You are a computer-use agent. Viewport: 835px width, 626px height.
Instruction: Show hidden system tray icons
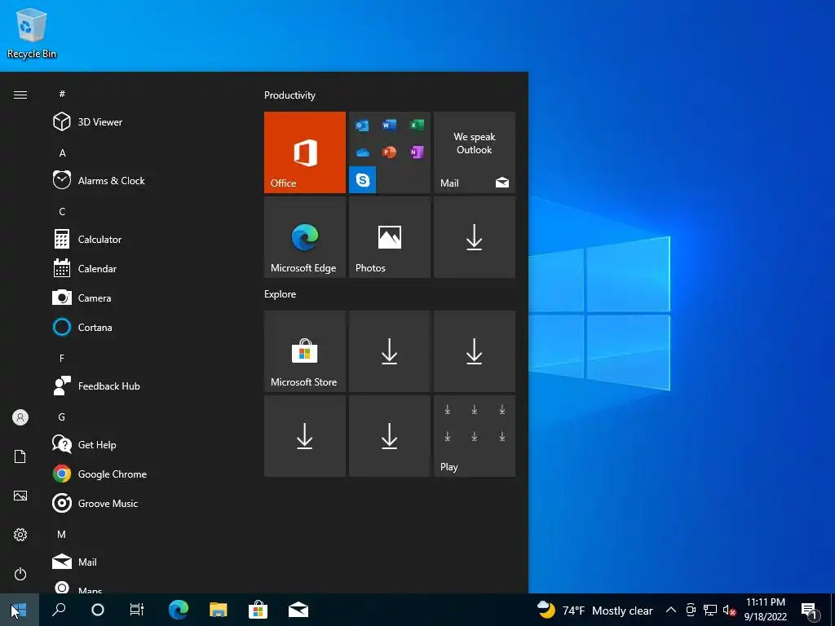[671, 610]
